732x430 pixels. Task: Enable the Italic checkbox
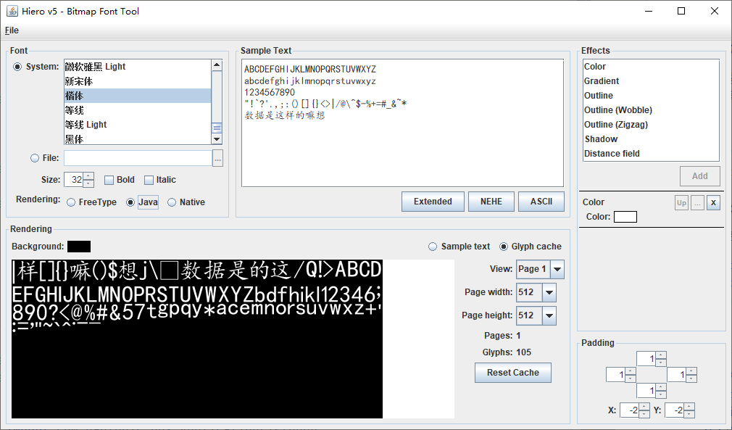click(149, 180)
